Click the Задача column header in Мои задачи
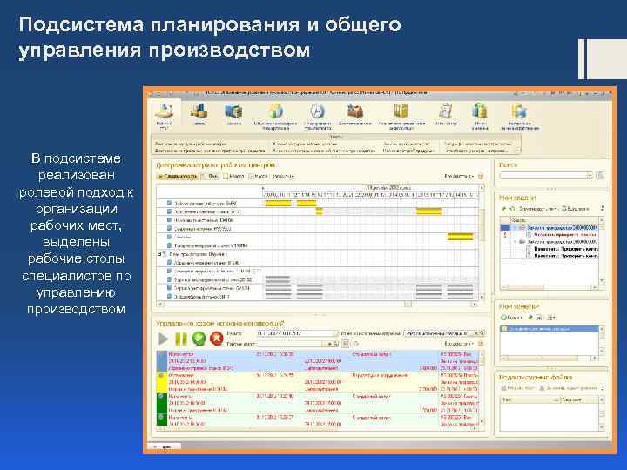 (554, 220)
